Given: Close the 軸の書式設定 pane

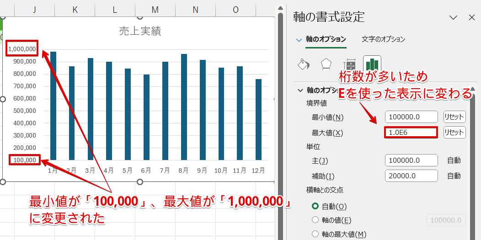Looking at the screenshot, I should pyautogui.click(x=472, y=17).
